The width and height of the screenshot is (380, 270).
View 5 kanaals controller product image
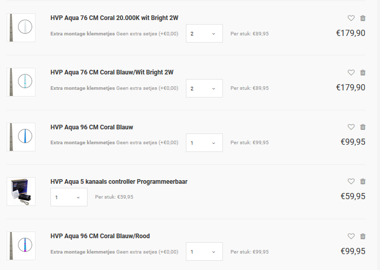tap(21, 191)
